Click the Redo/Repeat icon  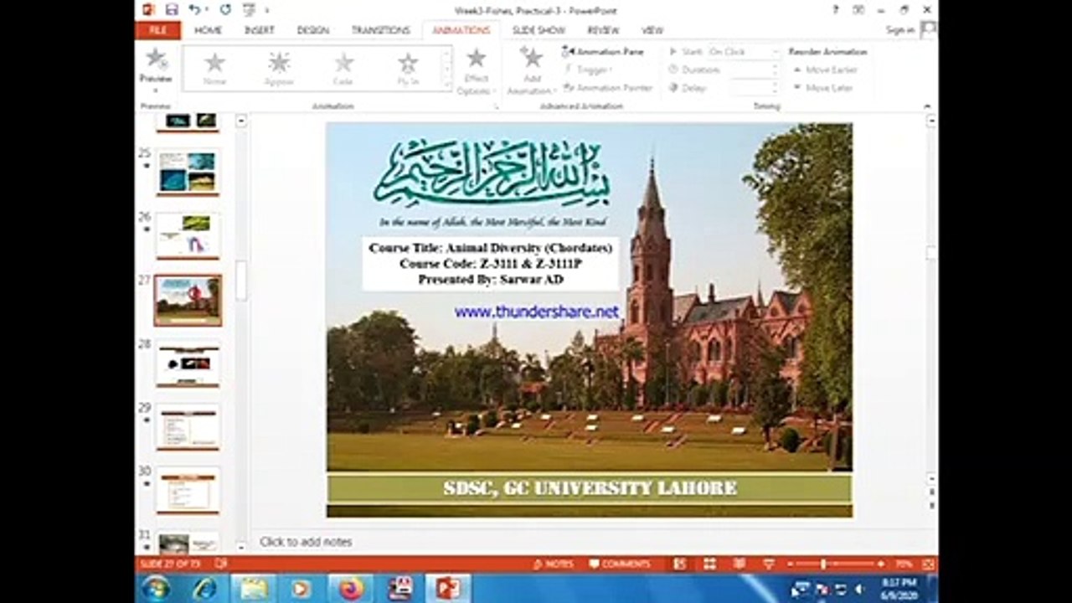click(224, 9)
